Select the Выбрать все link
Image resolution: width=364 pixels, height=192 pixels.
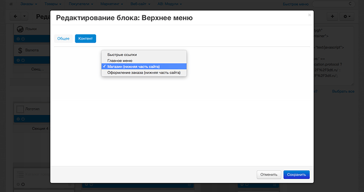[x=343, y=91]
